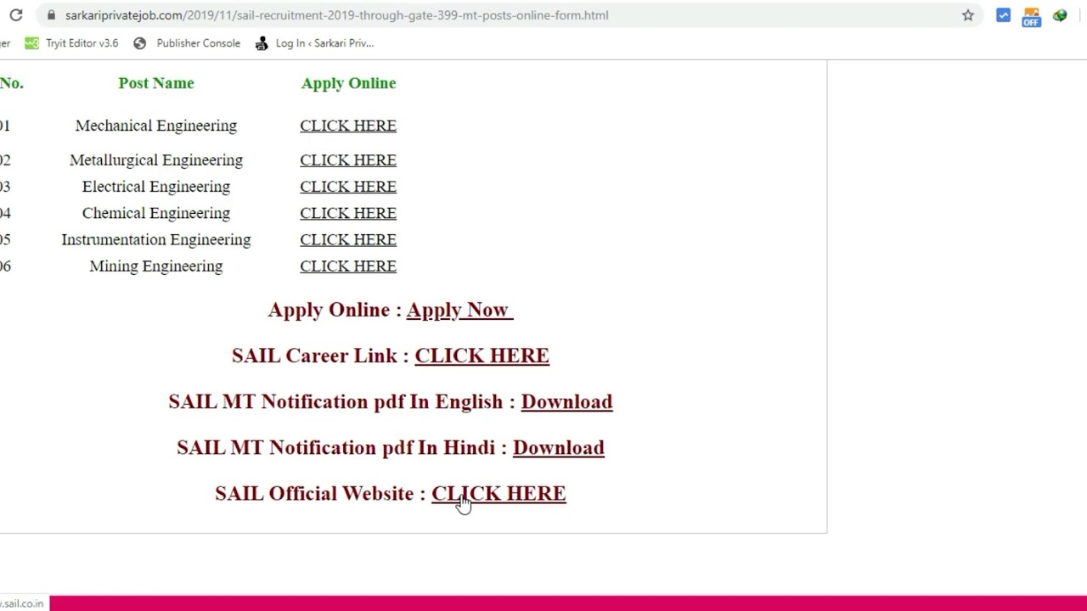Select the Mechanical Engineering text
This screenshot has width=1087, height=611.
(x=156, y=126)
